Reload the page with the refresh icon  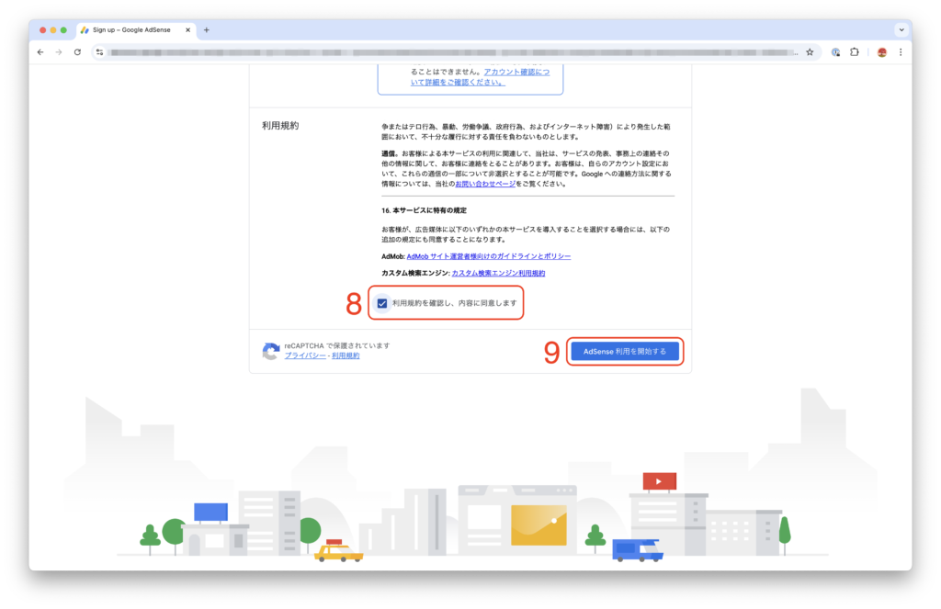point(77,52)
